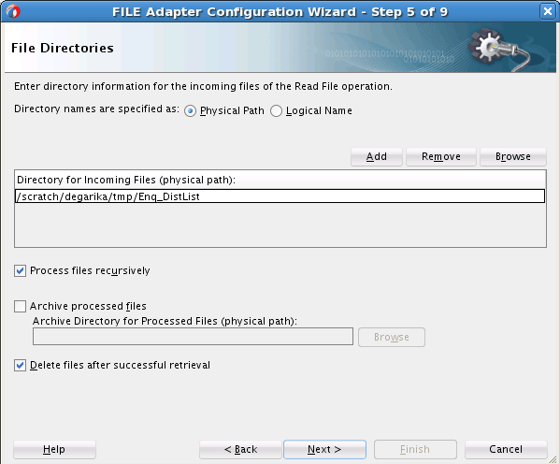The width and height of the screenshot is (560, 464).
Task: Cancel the wizard
Action: [506, 449]
